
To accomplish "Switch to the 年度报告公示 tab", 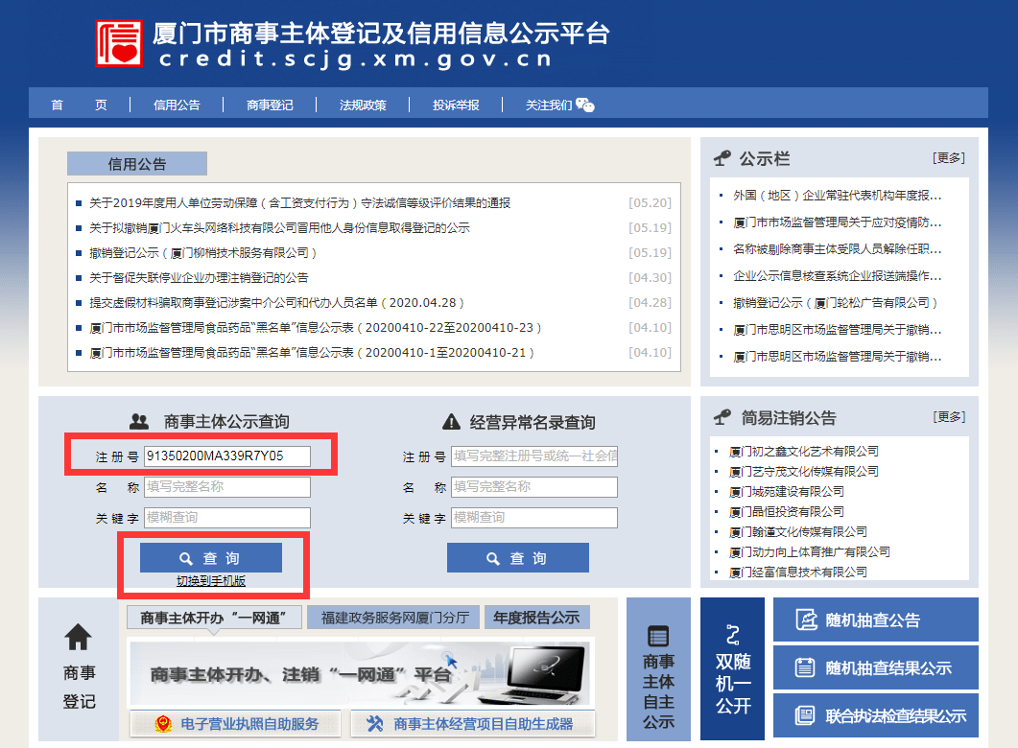I will 537,617.
